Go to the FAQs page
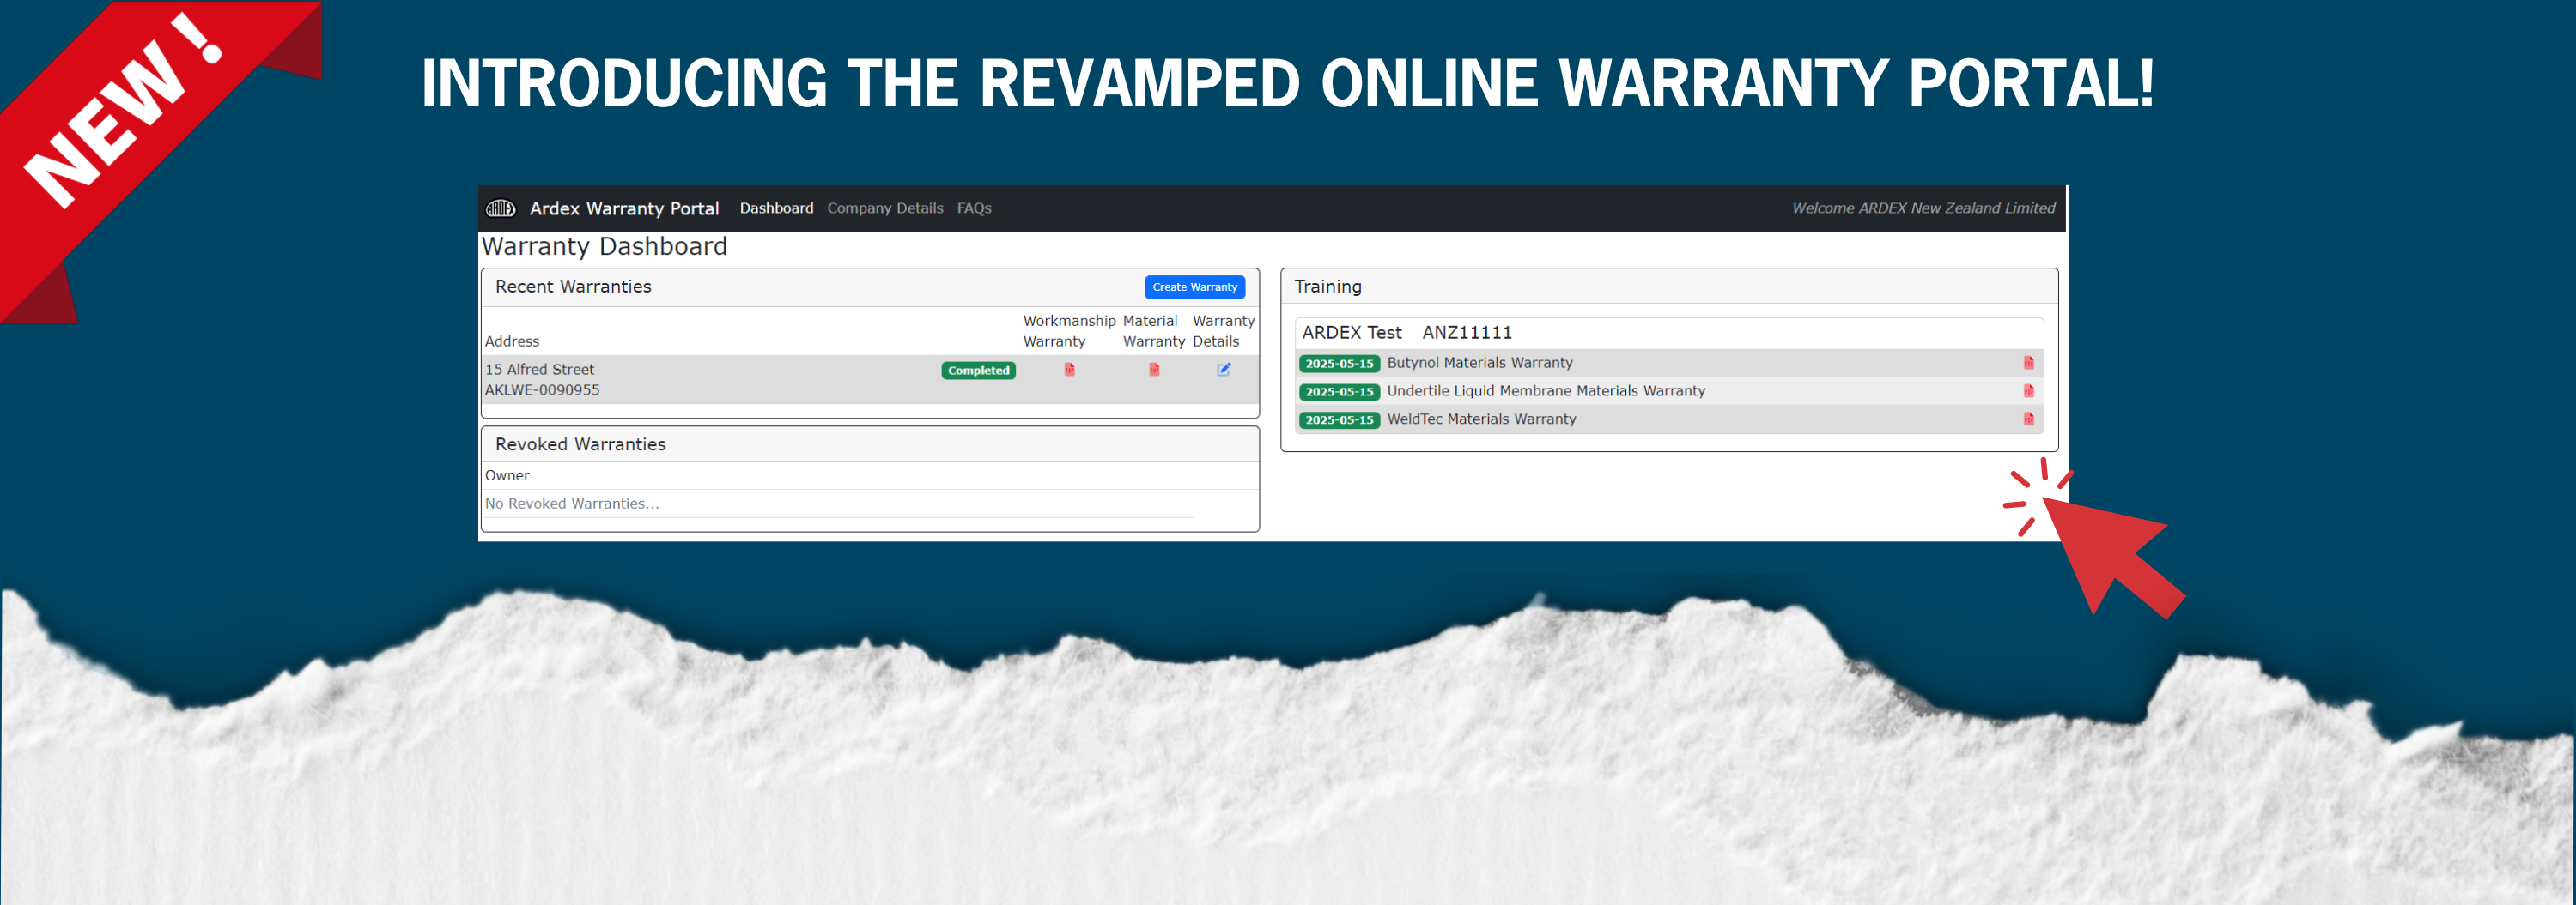Viewport: 2576px width, 905px height. tap(973, 208)
